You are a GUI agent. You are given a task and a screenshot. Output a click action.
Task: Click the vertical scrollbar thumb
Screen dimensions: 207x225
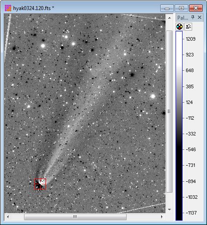click(169, 111)
